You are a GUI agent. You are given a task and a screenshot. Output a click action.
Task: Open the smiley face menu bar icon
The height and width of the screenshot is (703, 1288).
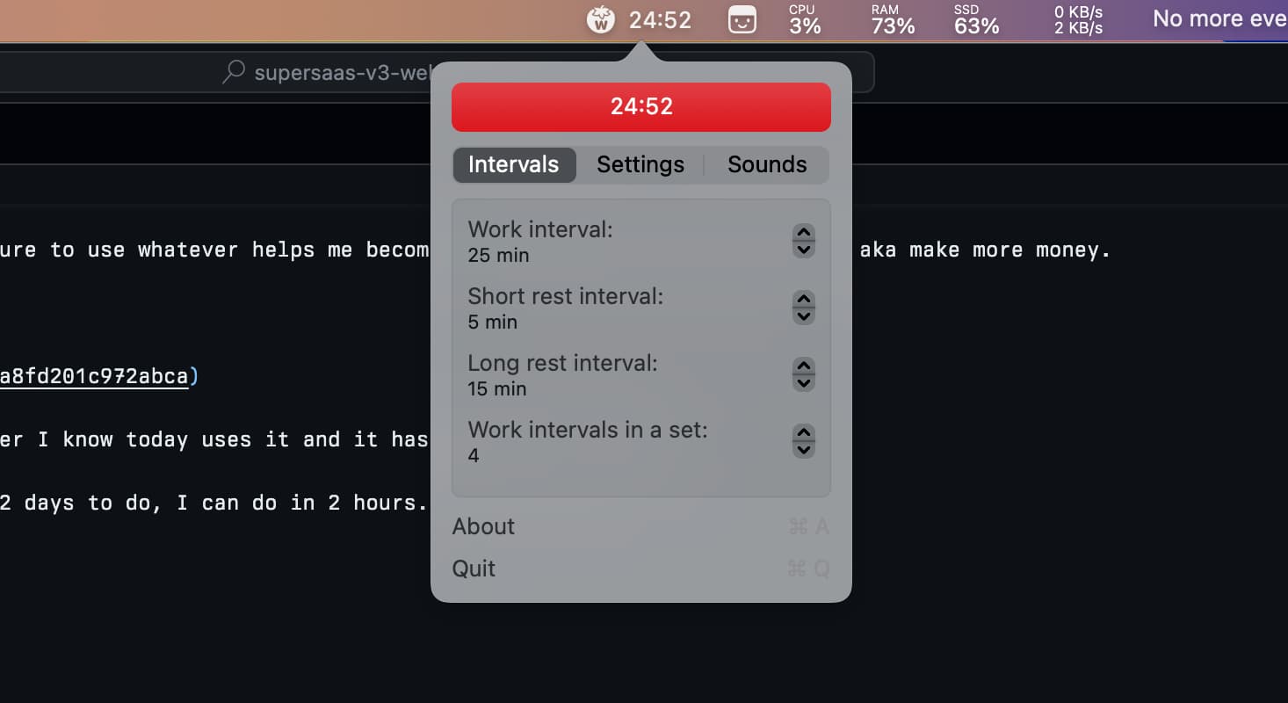(x=742, y=19)
